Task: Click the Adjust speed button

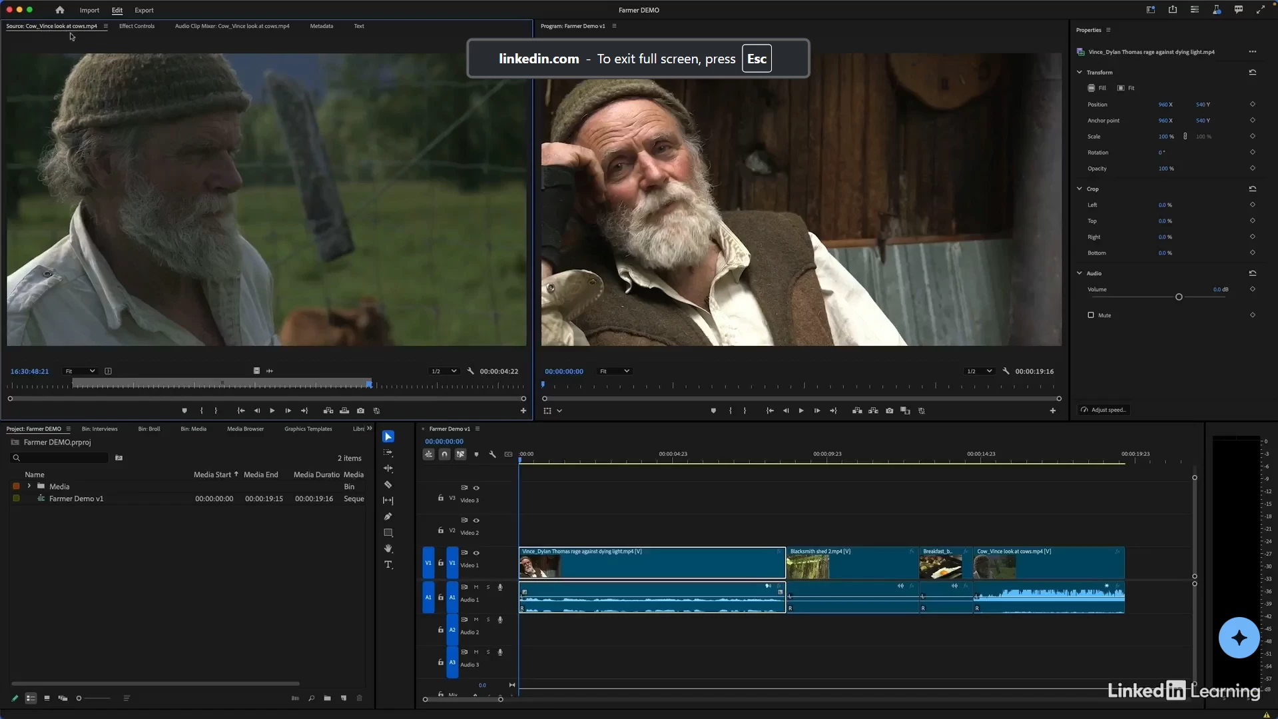Action: (x=1104, y=410)
